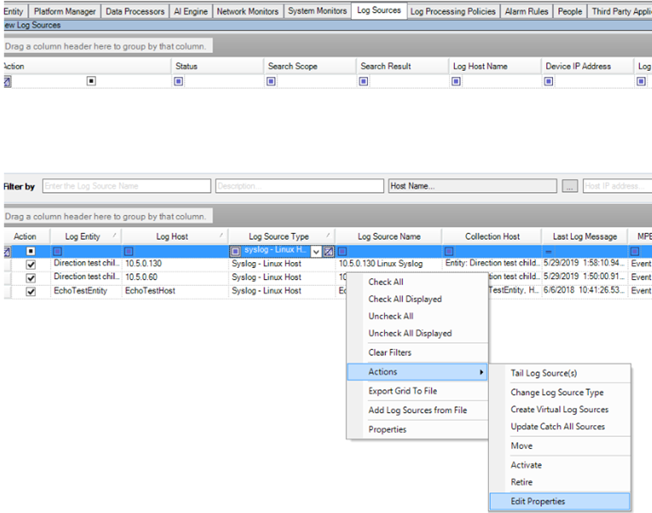Click the Log Entity column filter icon
This screenshot has height=513, width=652.
[57, 252]
